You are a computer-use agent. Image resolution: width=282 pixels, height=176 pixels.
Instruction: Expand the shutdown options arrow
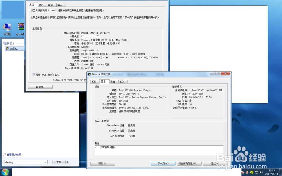click(68, 162)
